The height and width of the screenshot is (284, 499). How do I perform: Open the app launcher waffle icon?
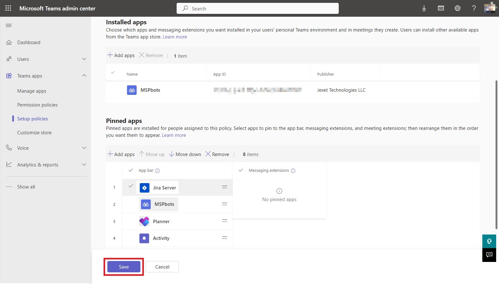click(8, 8)
